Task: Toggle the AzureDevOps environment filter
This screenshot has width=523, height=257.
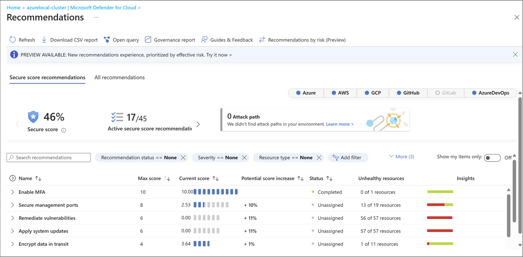Action: [x=490, y=93]
